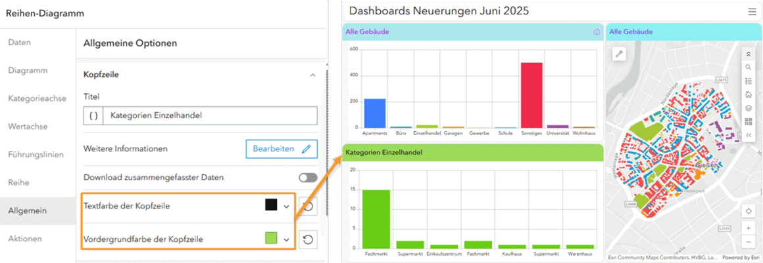Hide map toolbar with double left chevron
Viewport: 763px width, 263px height.
(x=749, y=135)
